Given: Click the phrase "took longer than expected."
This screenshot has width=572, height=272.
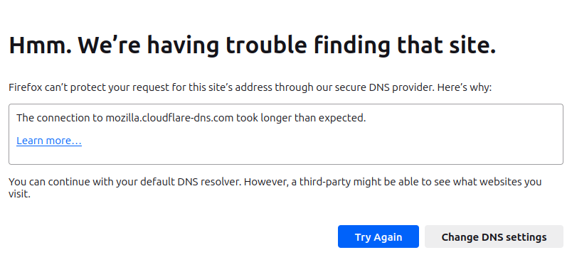Looking at the screenshot, I should pos(301,118).
